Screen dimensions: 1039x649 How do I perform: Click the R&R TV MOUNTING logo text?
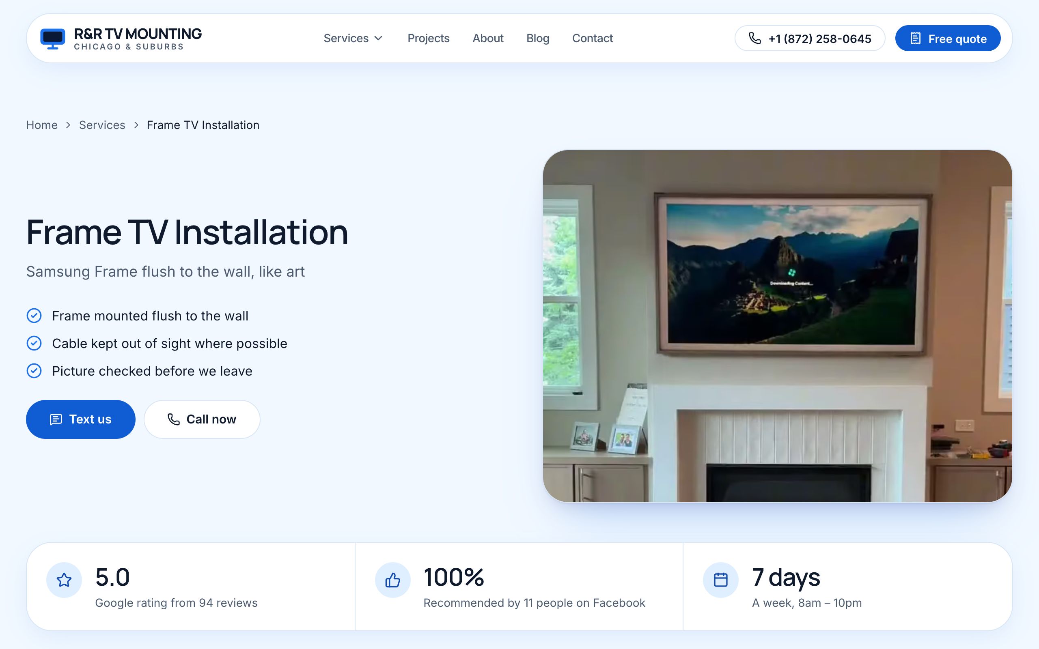pyautogui.click(x=138, y=34)
